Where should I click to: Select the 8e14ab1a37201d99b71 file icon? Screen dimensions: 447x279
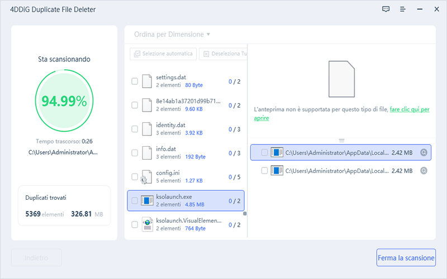(x=147, y=105)
